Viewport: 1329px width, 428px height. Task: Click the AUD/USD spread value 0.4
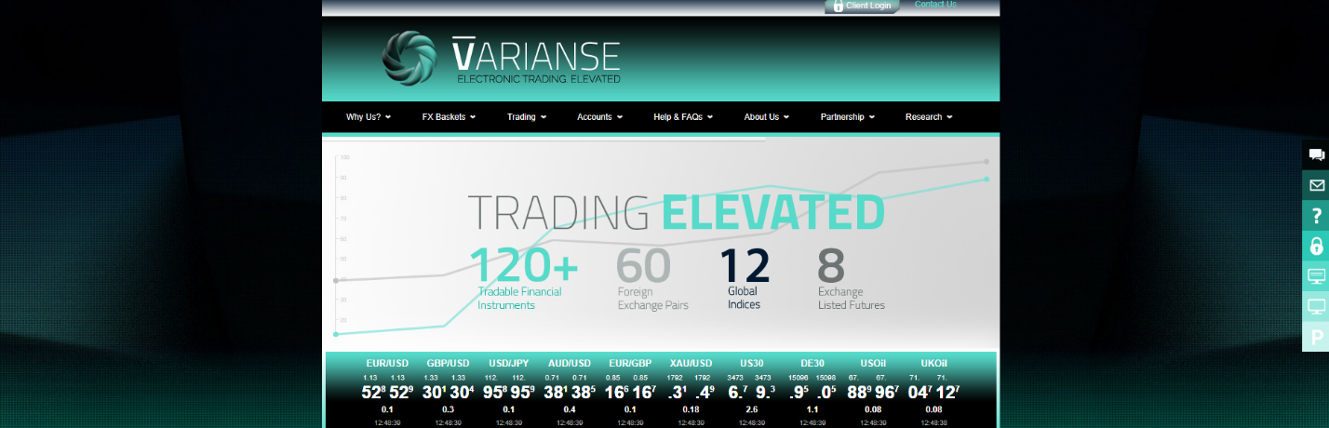(x=570, y=409)
